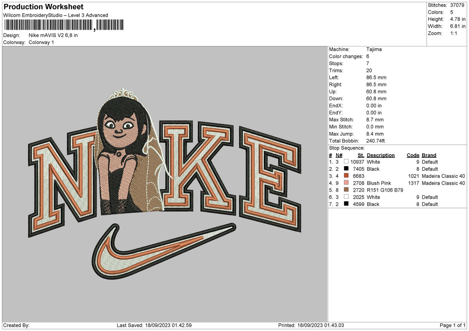This screenshot has width=469, height=331.
Task: Click thread code 1021
Action: tap(413, 176)
